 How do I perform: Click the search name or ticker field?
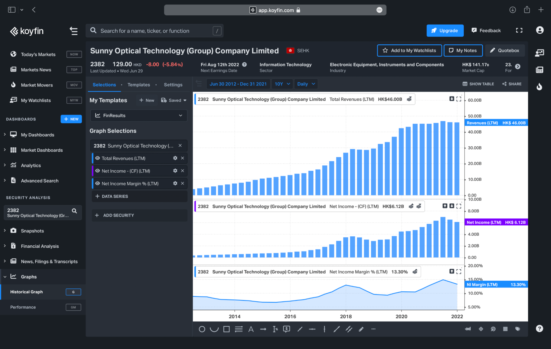pyautogui.click(x=154, y=31)
